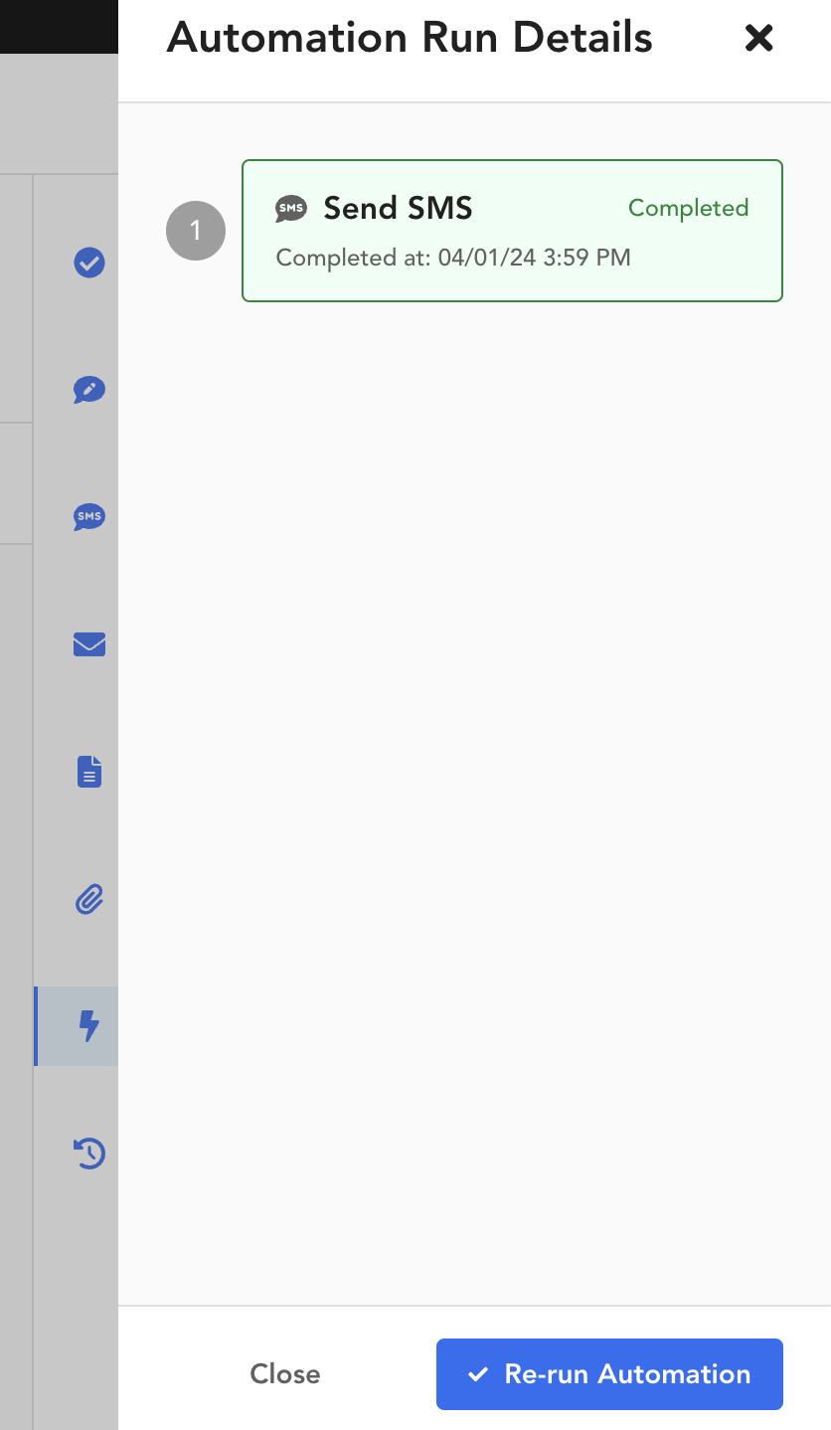Click the empty area below Send SMS card
The height and width of the screenshot is (1430, 831).
[474, 796]
